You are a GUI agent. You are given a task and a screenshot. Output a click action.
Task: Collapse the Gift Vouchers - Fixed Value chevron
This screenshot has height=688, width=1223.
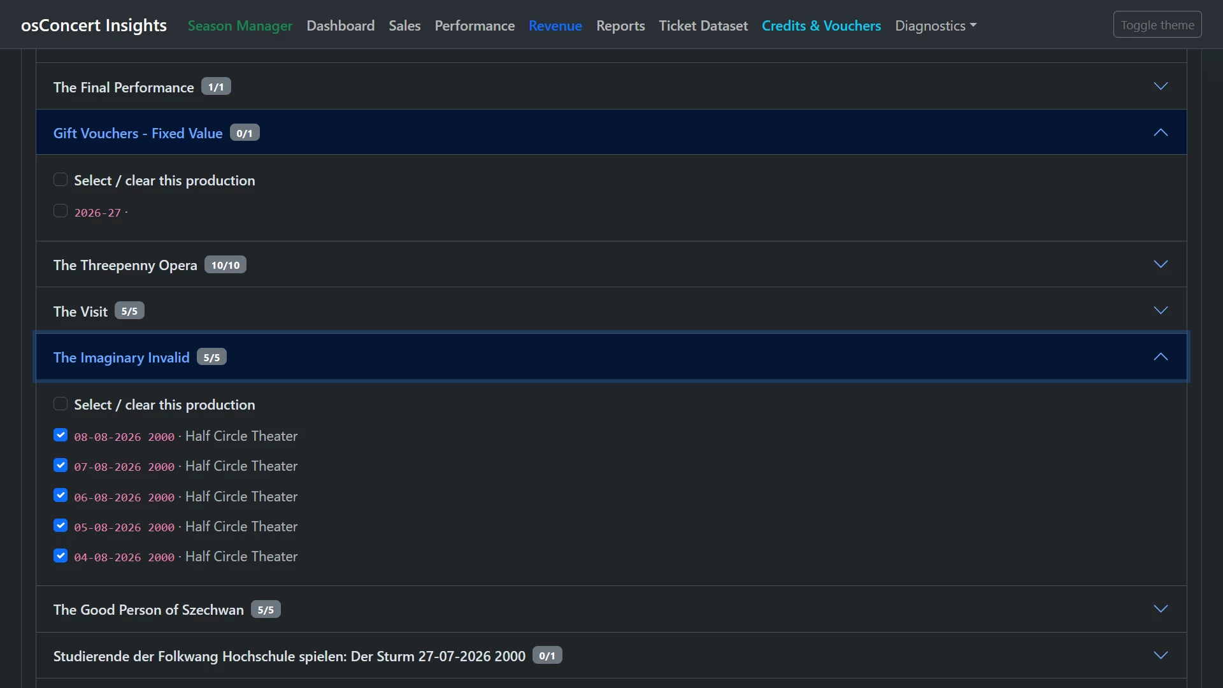point(1161,133)
